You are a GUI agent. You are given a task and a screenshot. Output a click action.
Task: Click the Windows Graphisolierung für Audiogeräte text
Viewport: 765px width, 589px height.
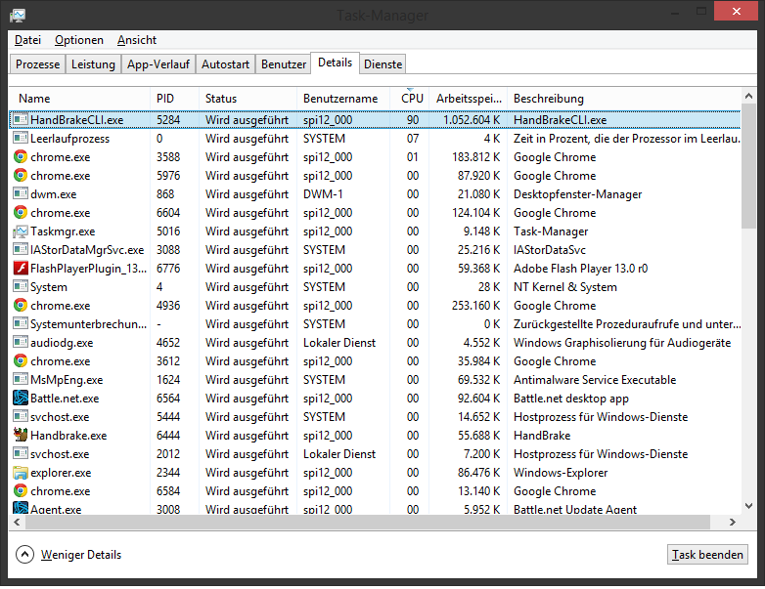(x=622, y=343)
